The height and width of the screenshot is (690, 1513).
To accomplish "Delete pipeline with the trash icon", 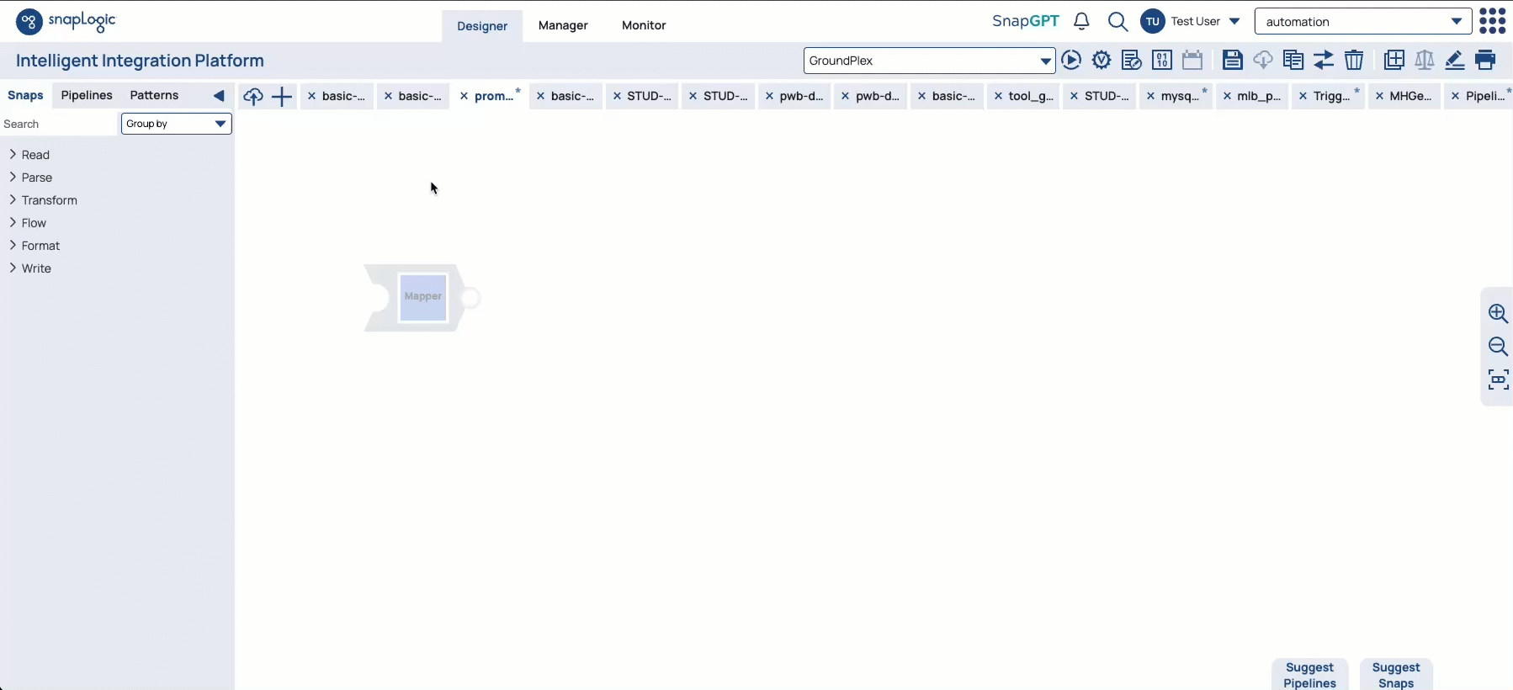I will 1353,61.
